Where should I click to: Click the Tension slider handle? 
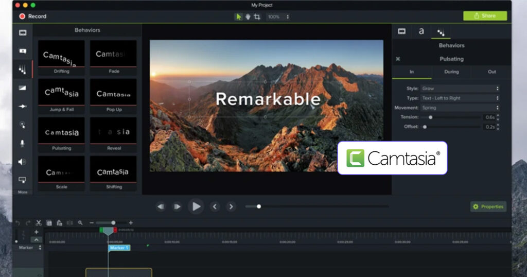[431, 117]
